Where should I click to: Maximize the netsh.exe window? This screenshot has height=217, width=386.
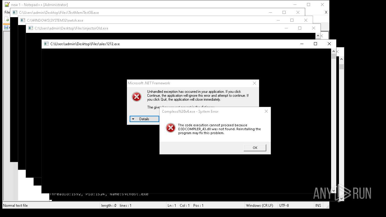(x=292, y=20)
